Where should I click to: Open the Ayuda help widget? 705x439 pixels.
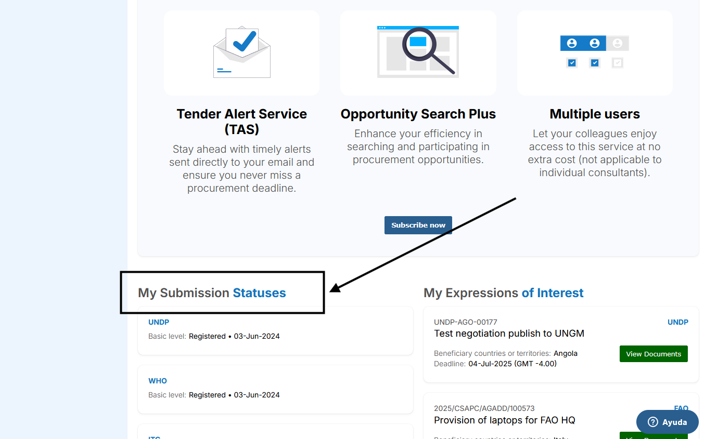coord(667,422)
